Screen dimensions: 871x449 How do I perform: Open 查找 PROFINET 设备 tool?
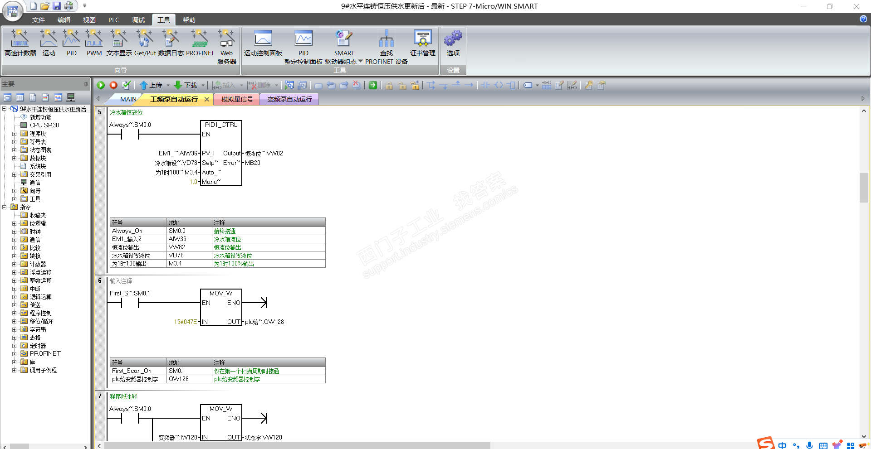pyautogui.click(x=386, y=47)
